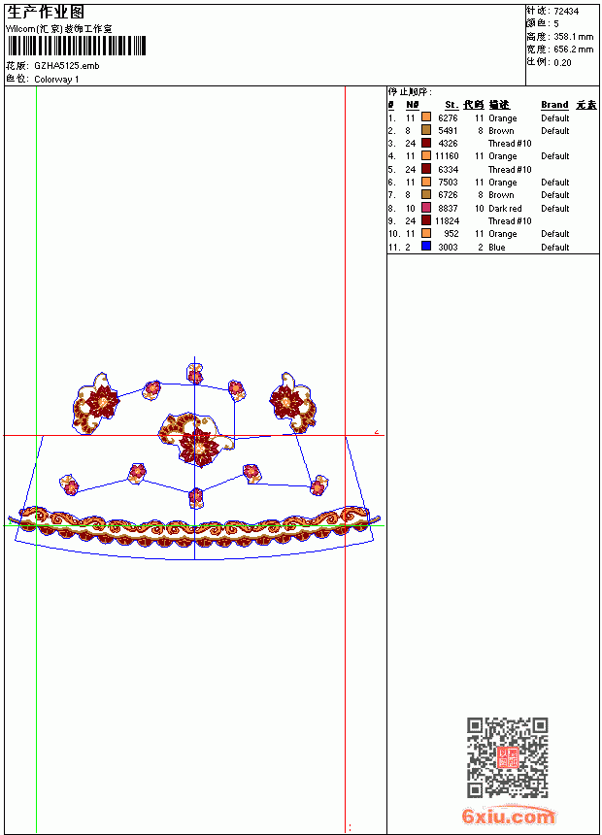
Task: Click the red seal inside the QR code
Action: point(508,757)
